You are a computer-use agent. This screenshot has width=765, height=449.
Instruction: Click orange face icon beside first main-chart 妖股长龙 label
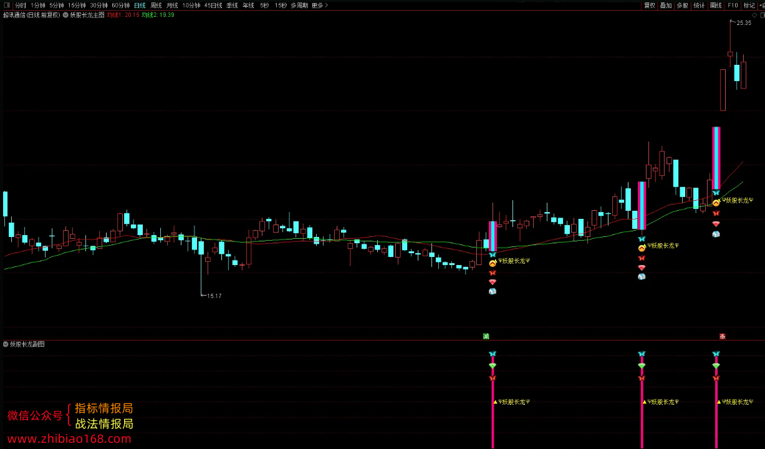tap(493, 263)
